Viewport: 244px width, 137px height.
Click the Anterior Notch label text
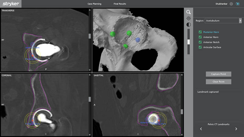coord(211,42)
